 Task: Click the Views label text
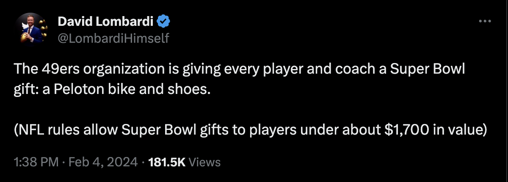pyautogui.click(x=204, y=162)
